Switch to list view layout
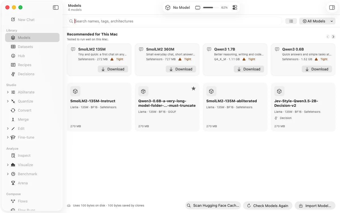Image resolution: width=340 pixels, height=213 pixels. coord(291,21)
